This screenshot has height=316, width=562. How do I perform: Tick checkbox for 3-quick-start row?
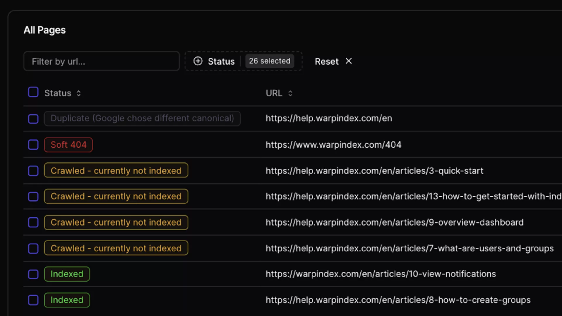coord(33,171)
